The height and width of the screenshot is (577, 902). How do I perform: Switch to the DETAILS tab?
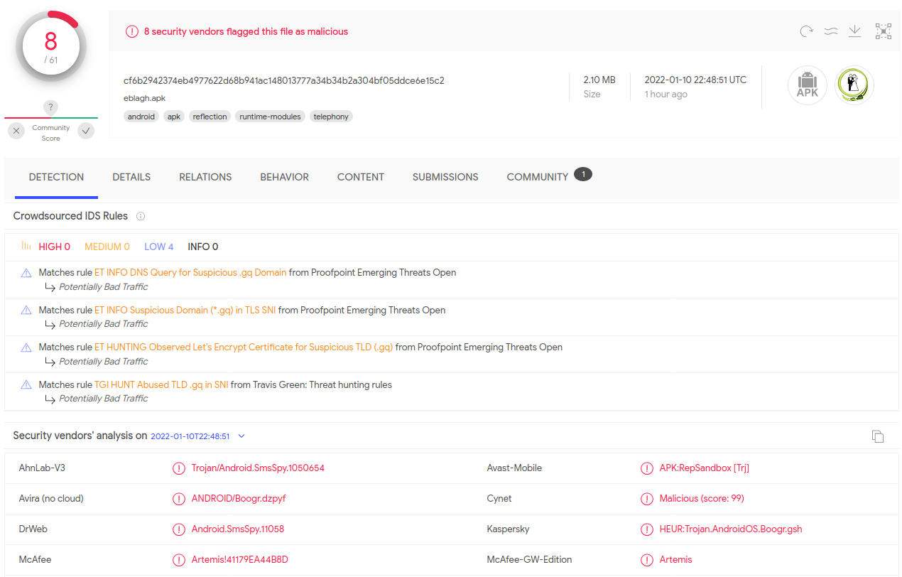pos(131,177)
